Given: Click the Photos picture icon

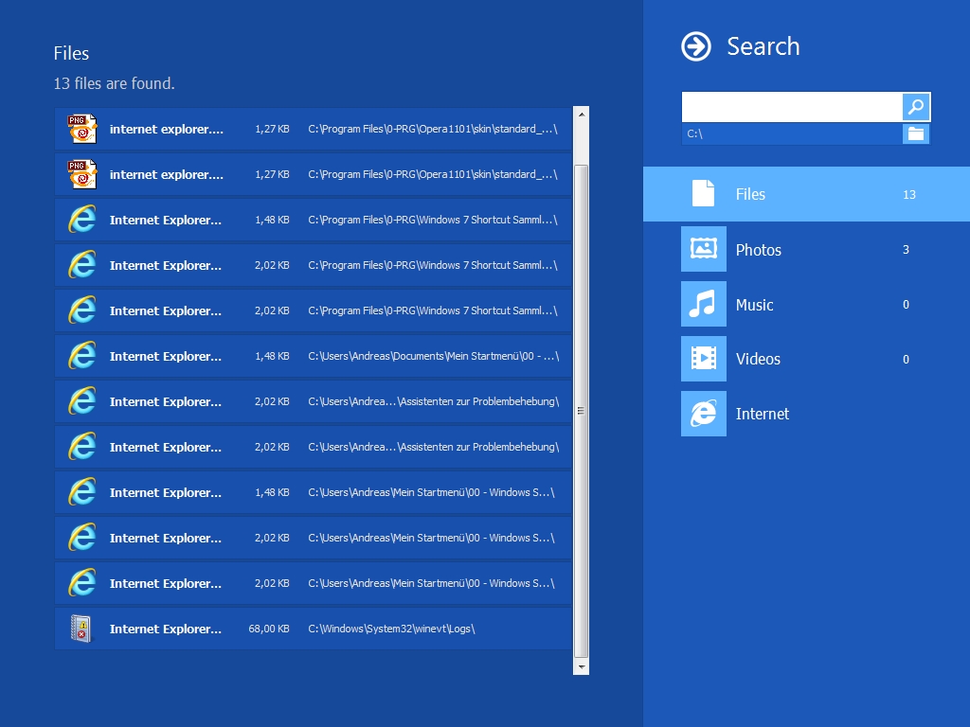Looking at the screenshot, I should coord(704,249).
